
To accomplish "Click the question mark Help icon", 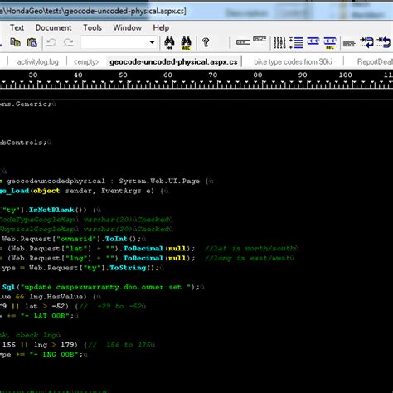I will 206,42.
